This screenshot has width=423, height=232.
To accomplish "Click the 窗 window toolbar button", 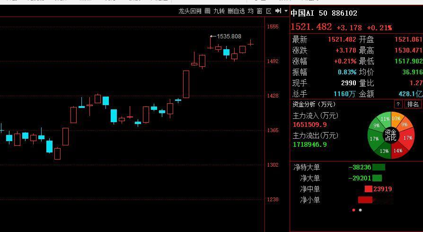I will click(259, 11).
